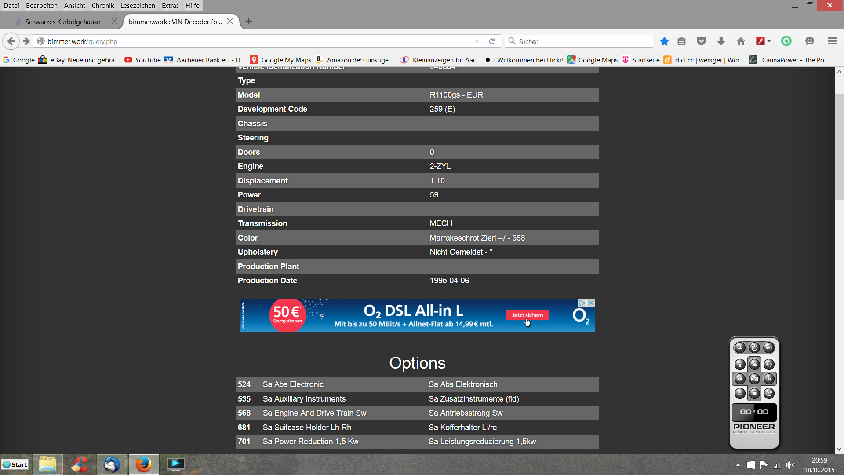Toggle the pin button on the Pioneer remote
The image size is (844, 475).
click(740, 347)
